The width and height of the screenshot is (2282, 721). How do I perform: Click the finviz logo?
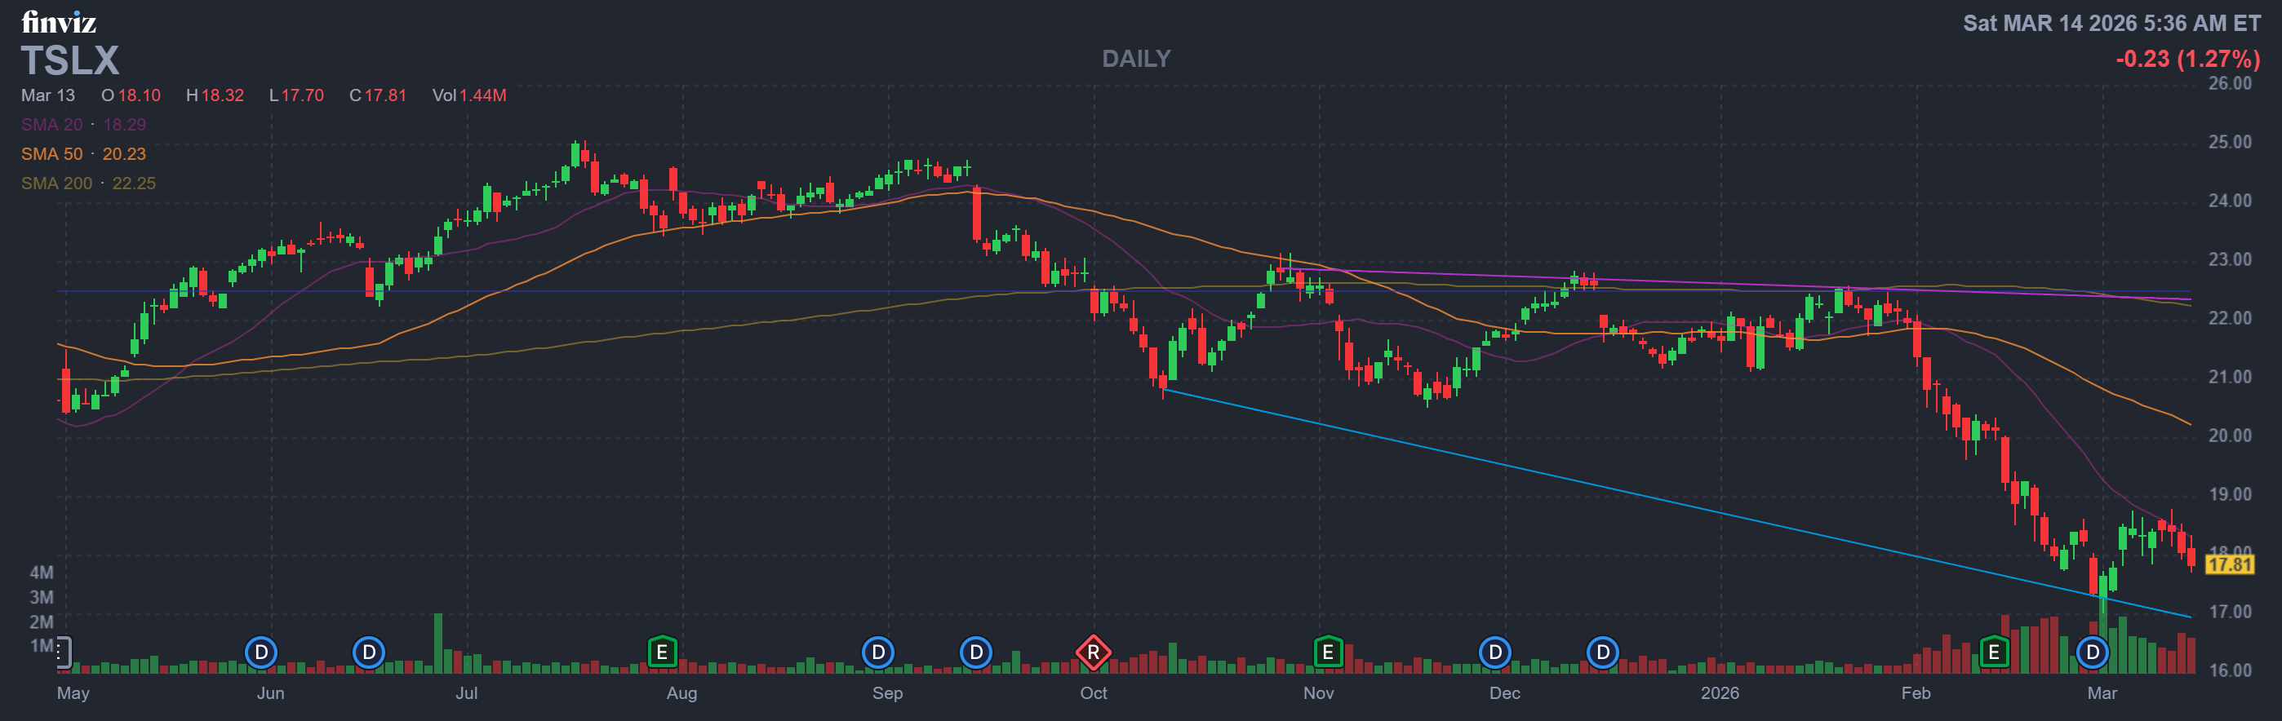click(x=59, y=21)
